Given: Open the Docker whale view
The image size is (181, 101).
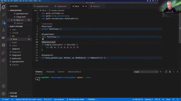Looking at the screenshot, I should pos(3,37).
